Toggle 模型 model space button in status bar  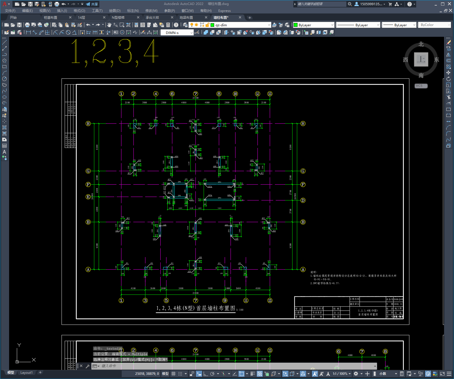[165, 374]
